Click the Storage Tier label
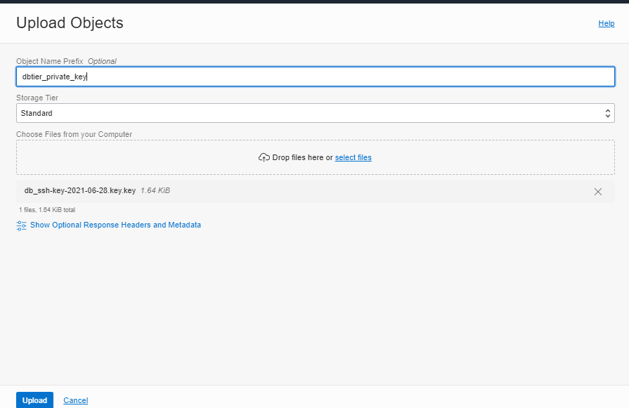 click(x=37, y=98)
